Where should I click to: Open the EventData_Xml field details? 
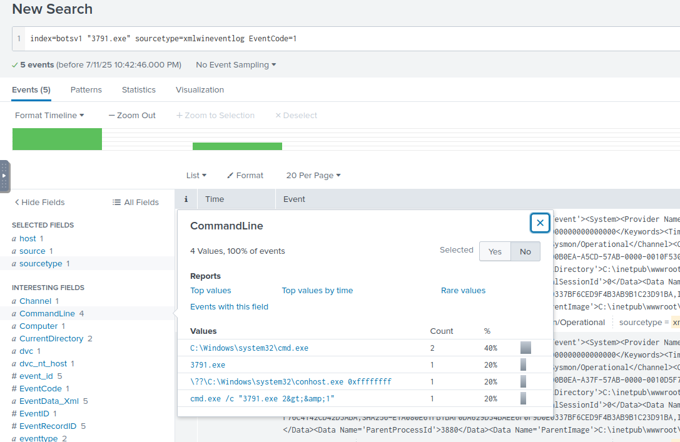[49, 401]
